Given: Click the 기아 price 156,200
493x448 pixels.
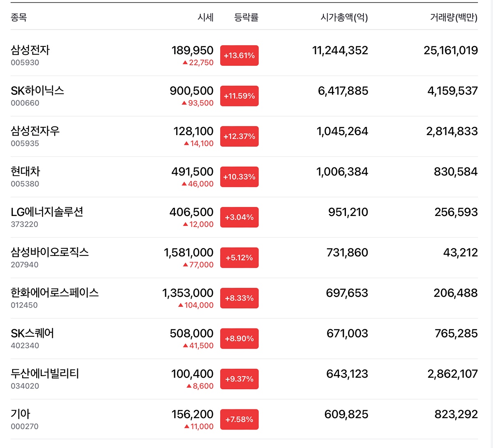Looking at the screenshot, I should [x=192, y=414].
